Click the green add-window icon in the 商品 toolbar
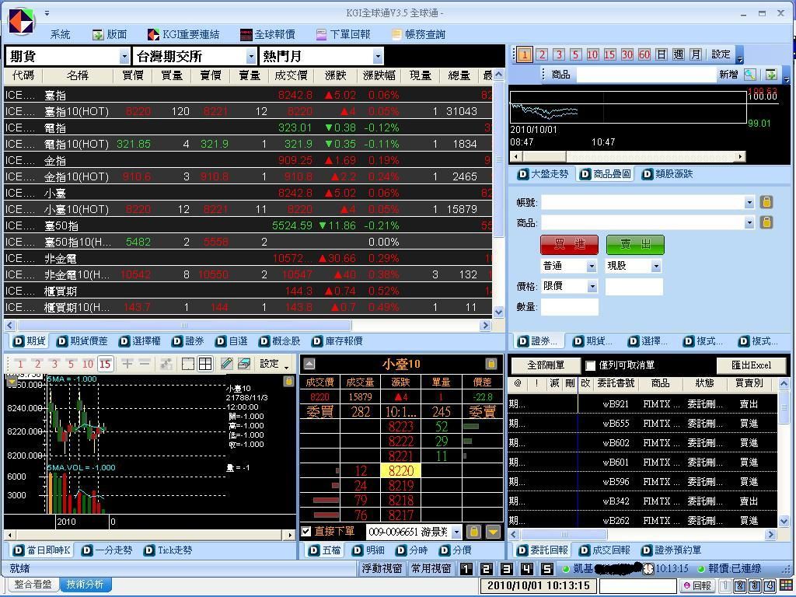Screen dimensions: 796x597 tap(771, 75)
